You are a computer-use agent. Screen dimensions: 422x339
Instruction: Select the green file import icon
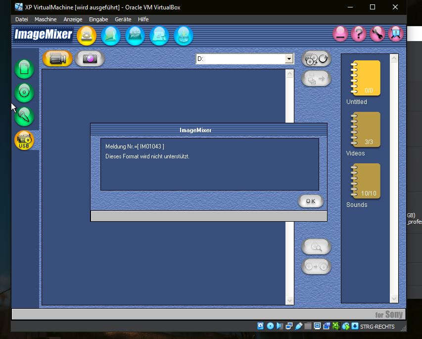24,69
